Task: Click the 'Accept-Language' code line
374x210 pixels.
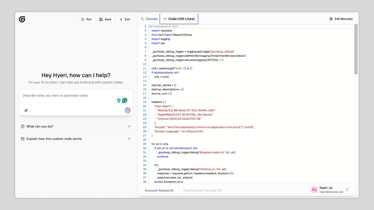Action: pos(179,131)
